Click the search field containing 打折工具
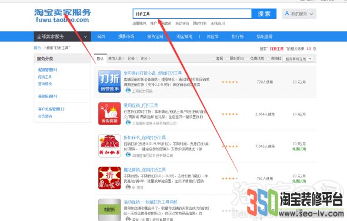The image size is (347, 221). coord(192,14)
